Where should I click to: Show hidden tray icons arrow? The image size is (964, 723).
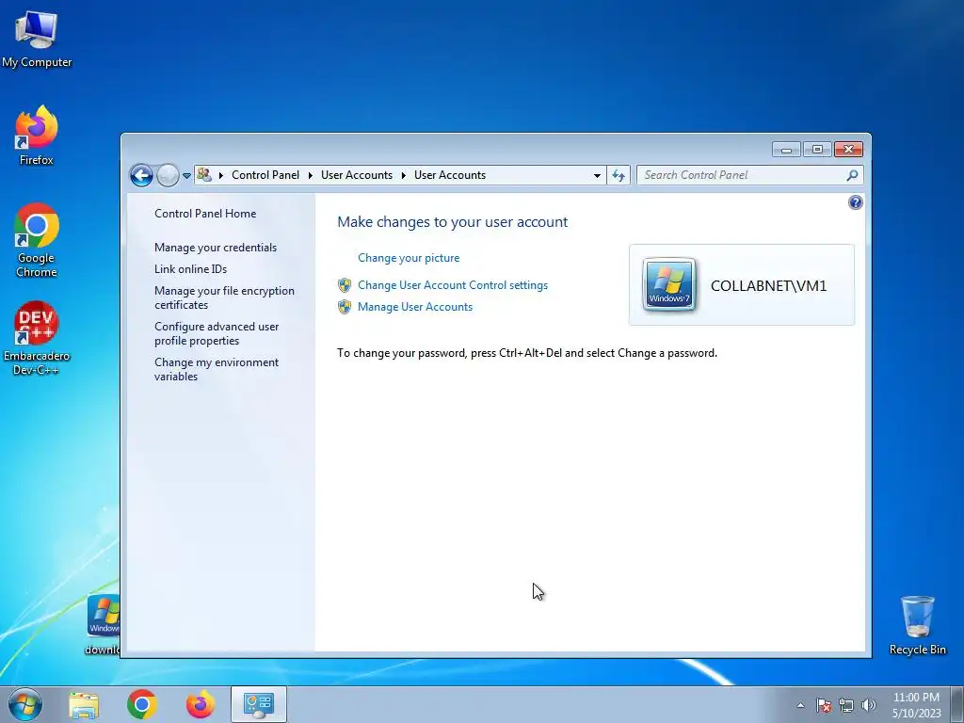coord(800,705)
